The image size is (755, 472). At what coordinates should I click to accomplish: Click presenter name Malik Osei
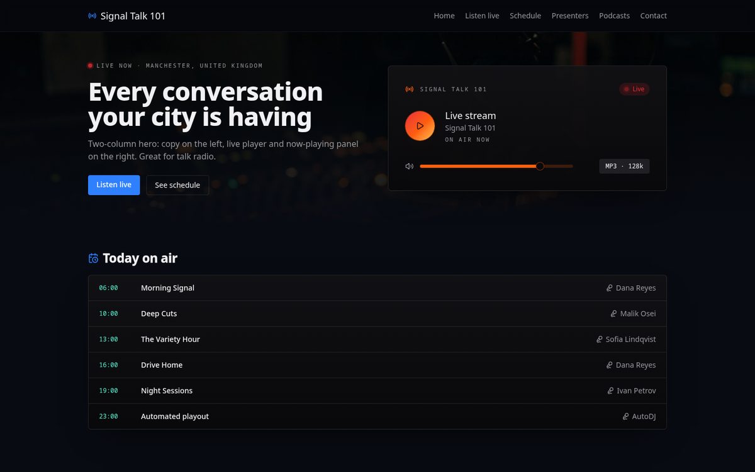pos(638,313)
